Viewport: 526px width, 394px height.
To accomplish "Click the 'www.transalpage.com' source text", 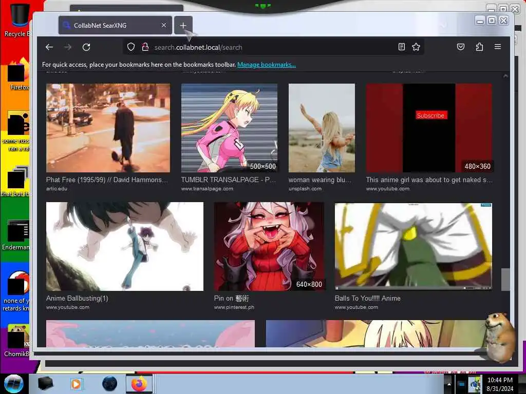I will pos(207,189).
